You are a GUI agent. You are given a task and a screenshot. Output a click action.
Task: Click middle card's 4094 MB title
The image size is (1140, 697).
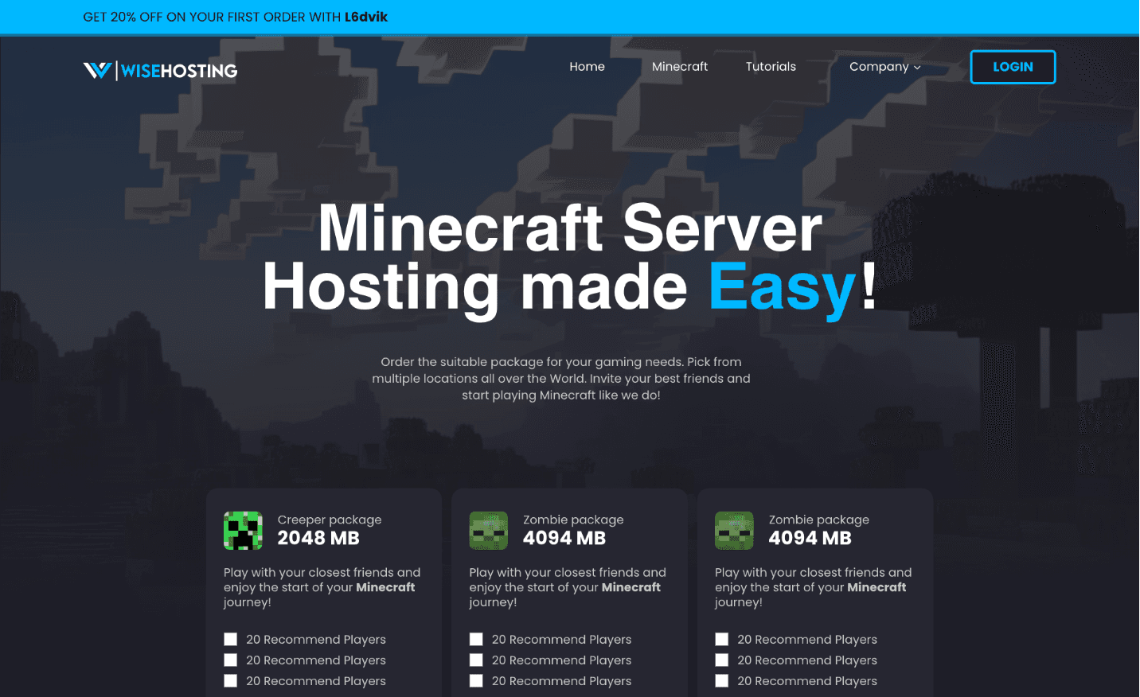[x=564, y=539]
